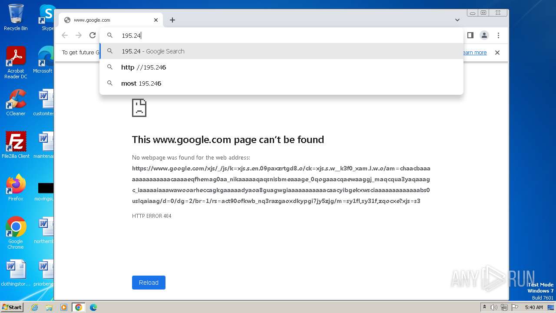Toggle the Chrome side panel icon

(470, 35)
